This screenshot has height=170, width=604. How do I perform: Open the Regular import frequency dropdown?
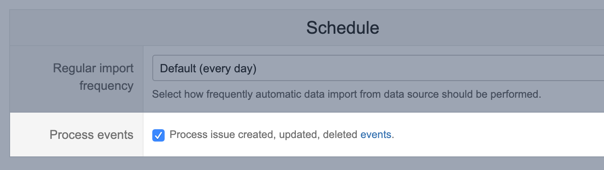click(x=378, y=68)
